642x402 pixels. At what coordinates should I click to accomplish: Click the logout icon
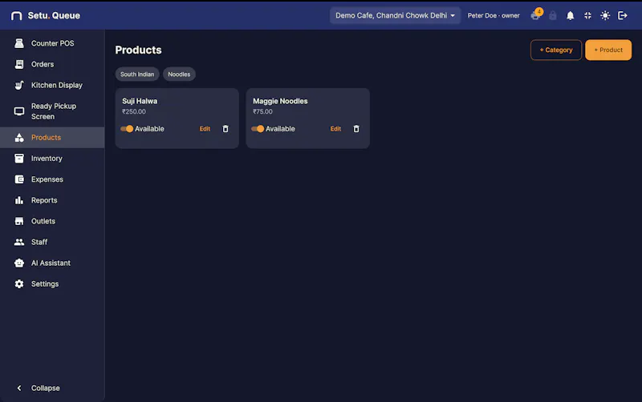(x=623, y=15)
